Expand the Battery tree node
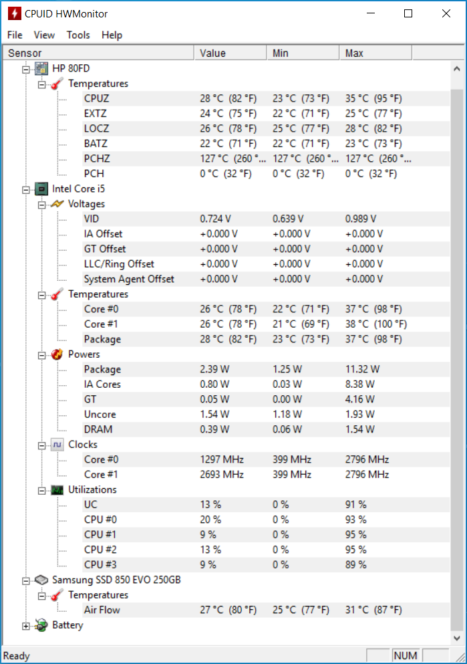Viewport: 467px width, 664px height. 26,627
